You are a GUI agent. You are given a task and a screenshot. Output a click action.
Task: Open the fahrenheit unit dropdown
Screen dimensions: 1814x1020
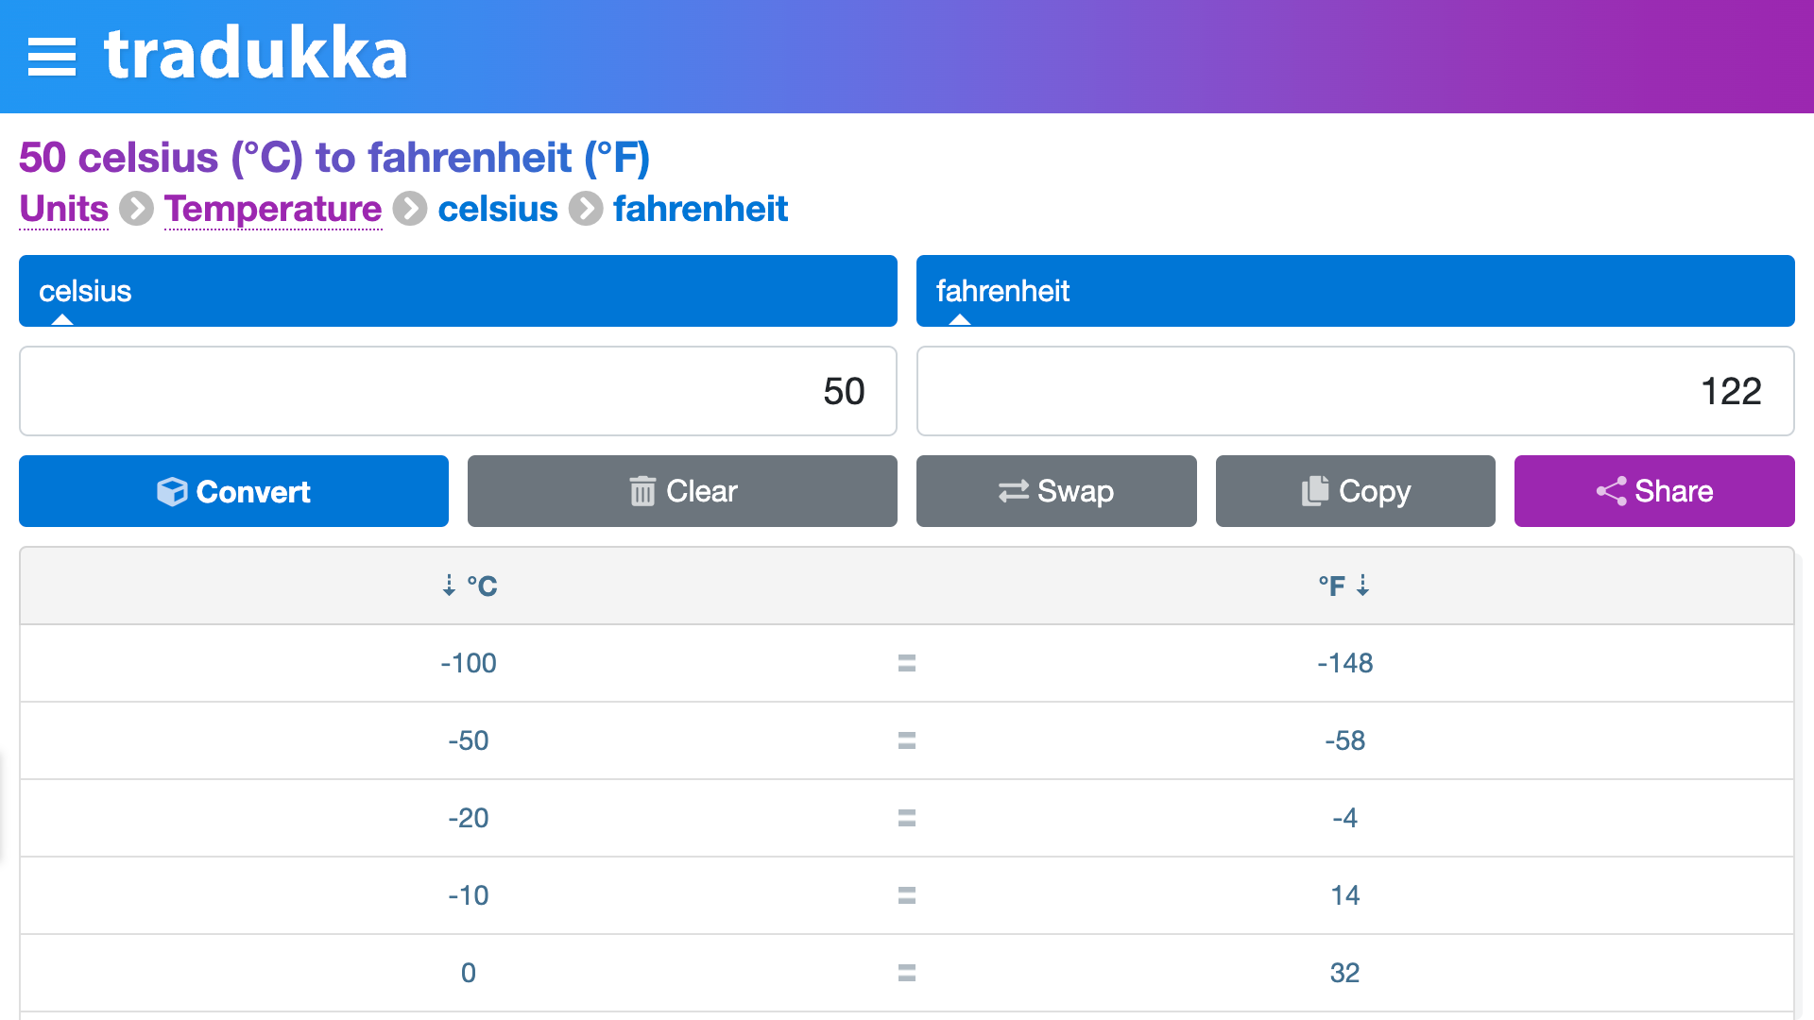pyautogui.click(x=1356, y=291)
